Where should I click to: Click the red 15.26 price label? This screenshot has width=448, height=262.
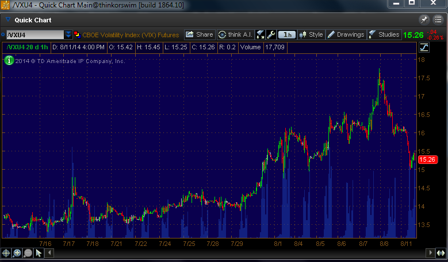427,160
